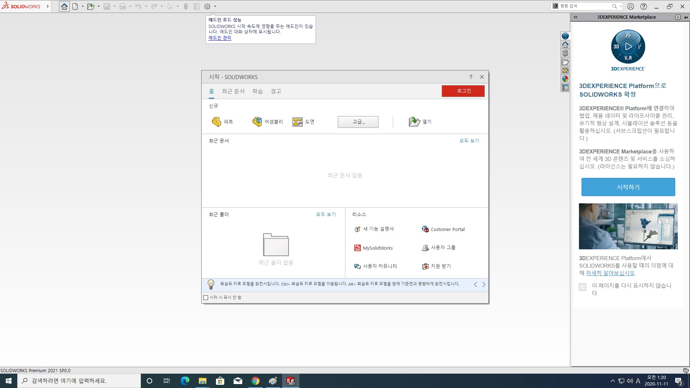
Task: Click the 애드인 관리 link
Action: pyautogui.click(x=220, y=38)
